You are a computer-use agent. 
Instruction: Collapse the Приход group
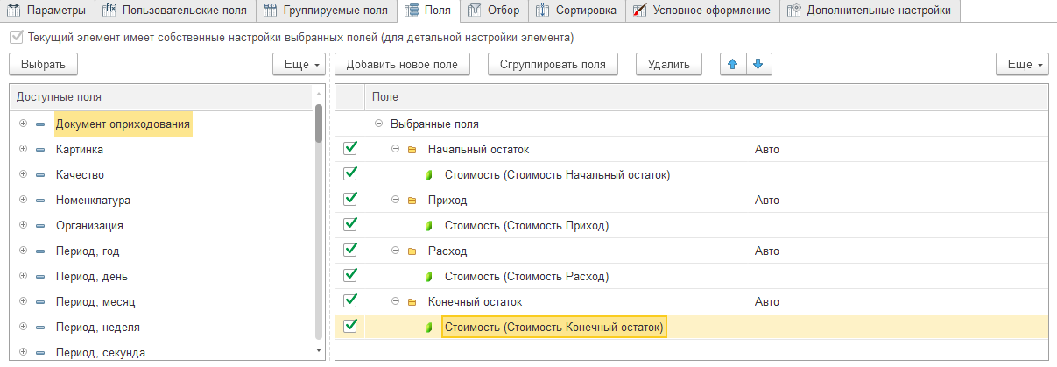click(x=395, y=201)
